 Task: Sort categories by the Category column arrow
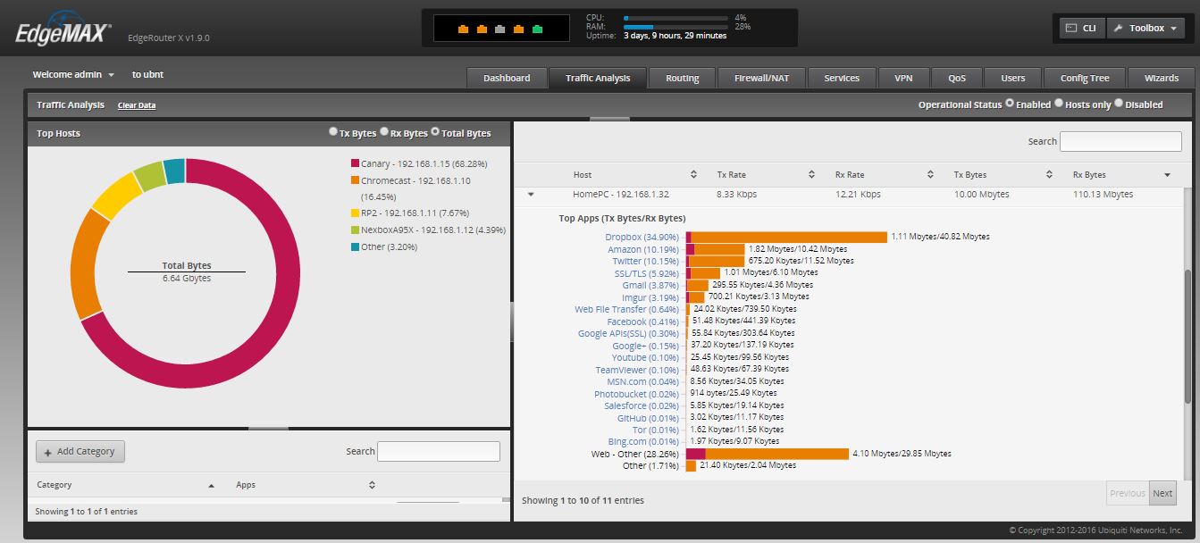[212, 485]
